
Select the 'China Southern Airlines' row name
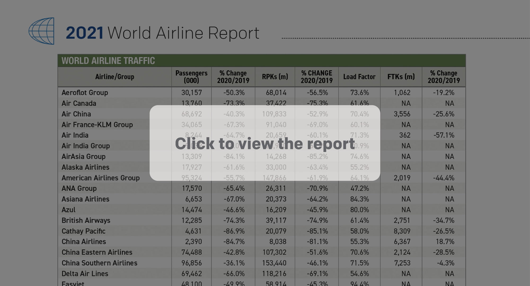pos(99,263)
